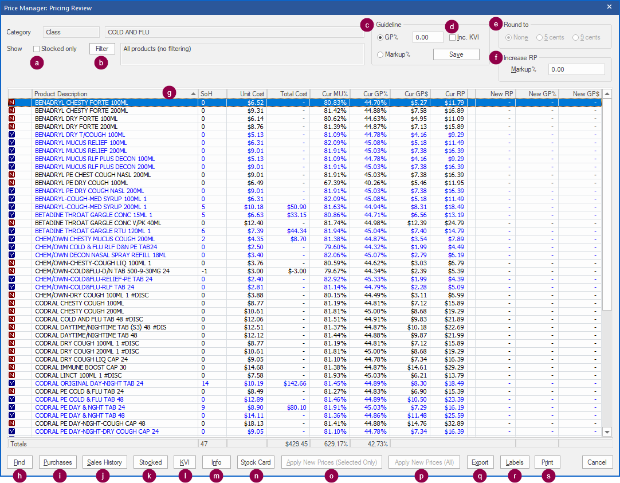Viewport: 620px width, 483px height.
Task: Select the GP% guideline radio button
Action: (380, 38)
